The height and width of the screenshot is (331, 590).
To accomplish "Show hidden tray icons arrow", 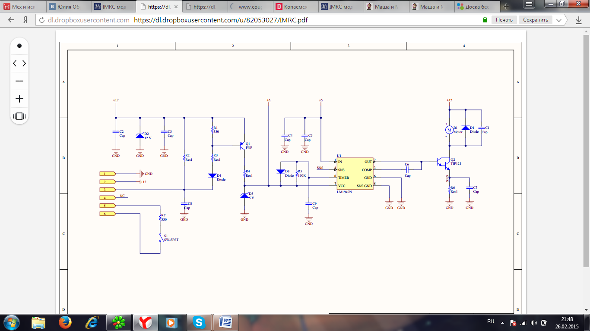I will (x=502, y=322).
